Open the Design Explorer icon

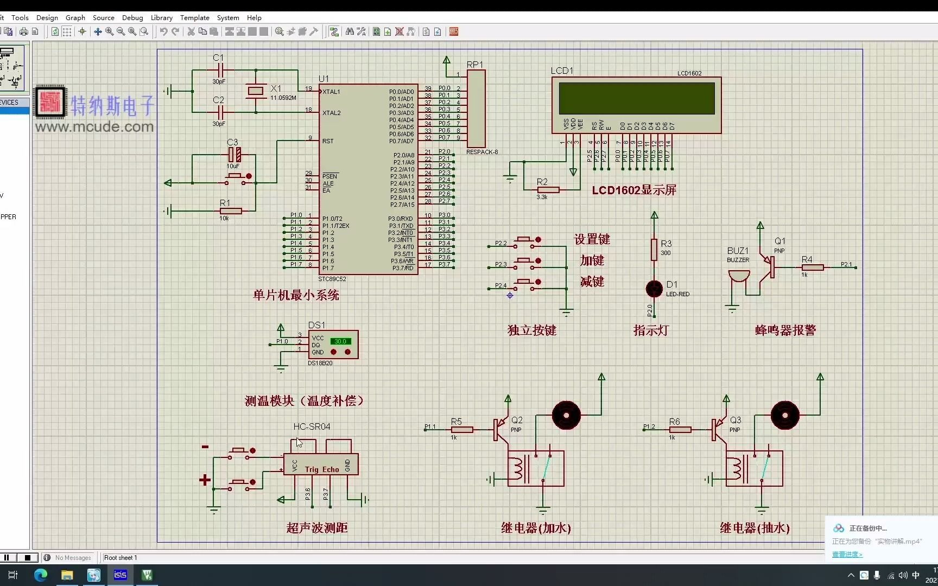tap(376, 31)
